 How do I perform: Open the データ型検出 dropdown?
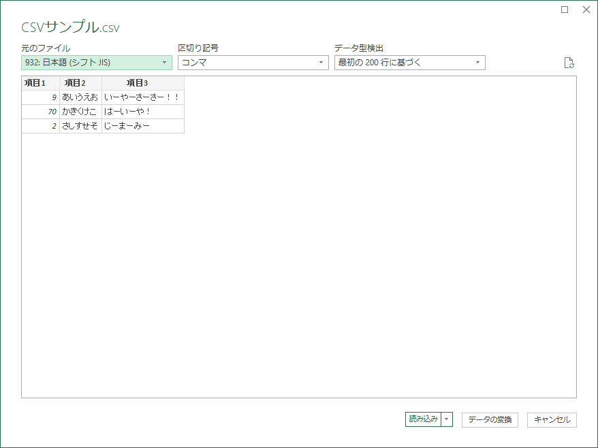(409, 63)
